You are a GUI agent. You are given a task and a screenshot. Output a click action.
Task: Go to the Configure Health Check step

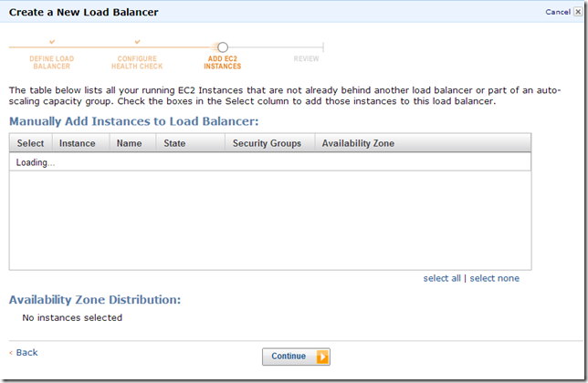pyautogui.click(x=137, y=63)
